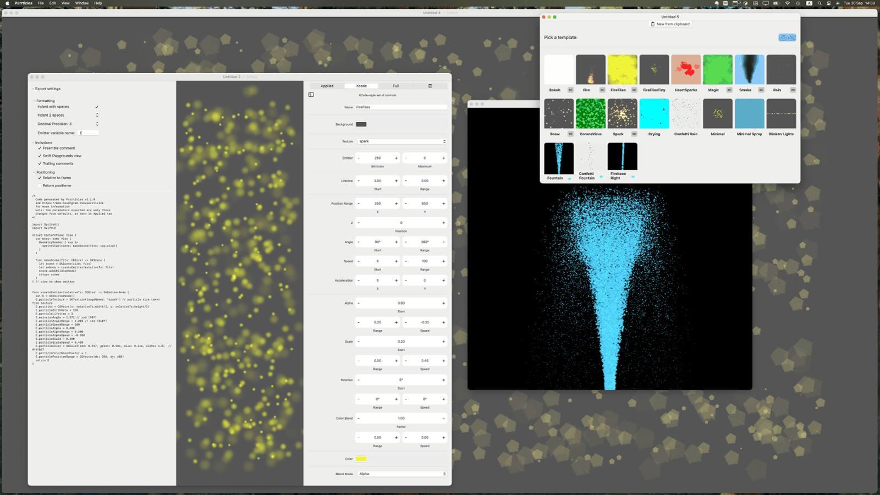The height and width of the screenshot is (495, 880).
Task: Open Spotlight search in the macOS menu bar
Action: (x=820, y=3)
